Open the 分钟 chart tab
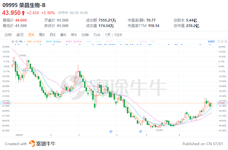Viewport: 228px width, 150px height. point(85,35)
